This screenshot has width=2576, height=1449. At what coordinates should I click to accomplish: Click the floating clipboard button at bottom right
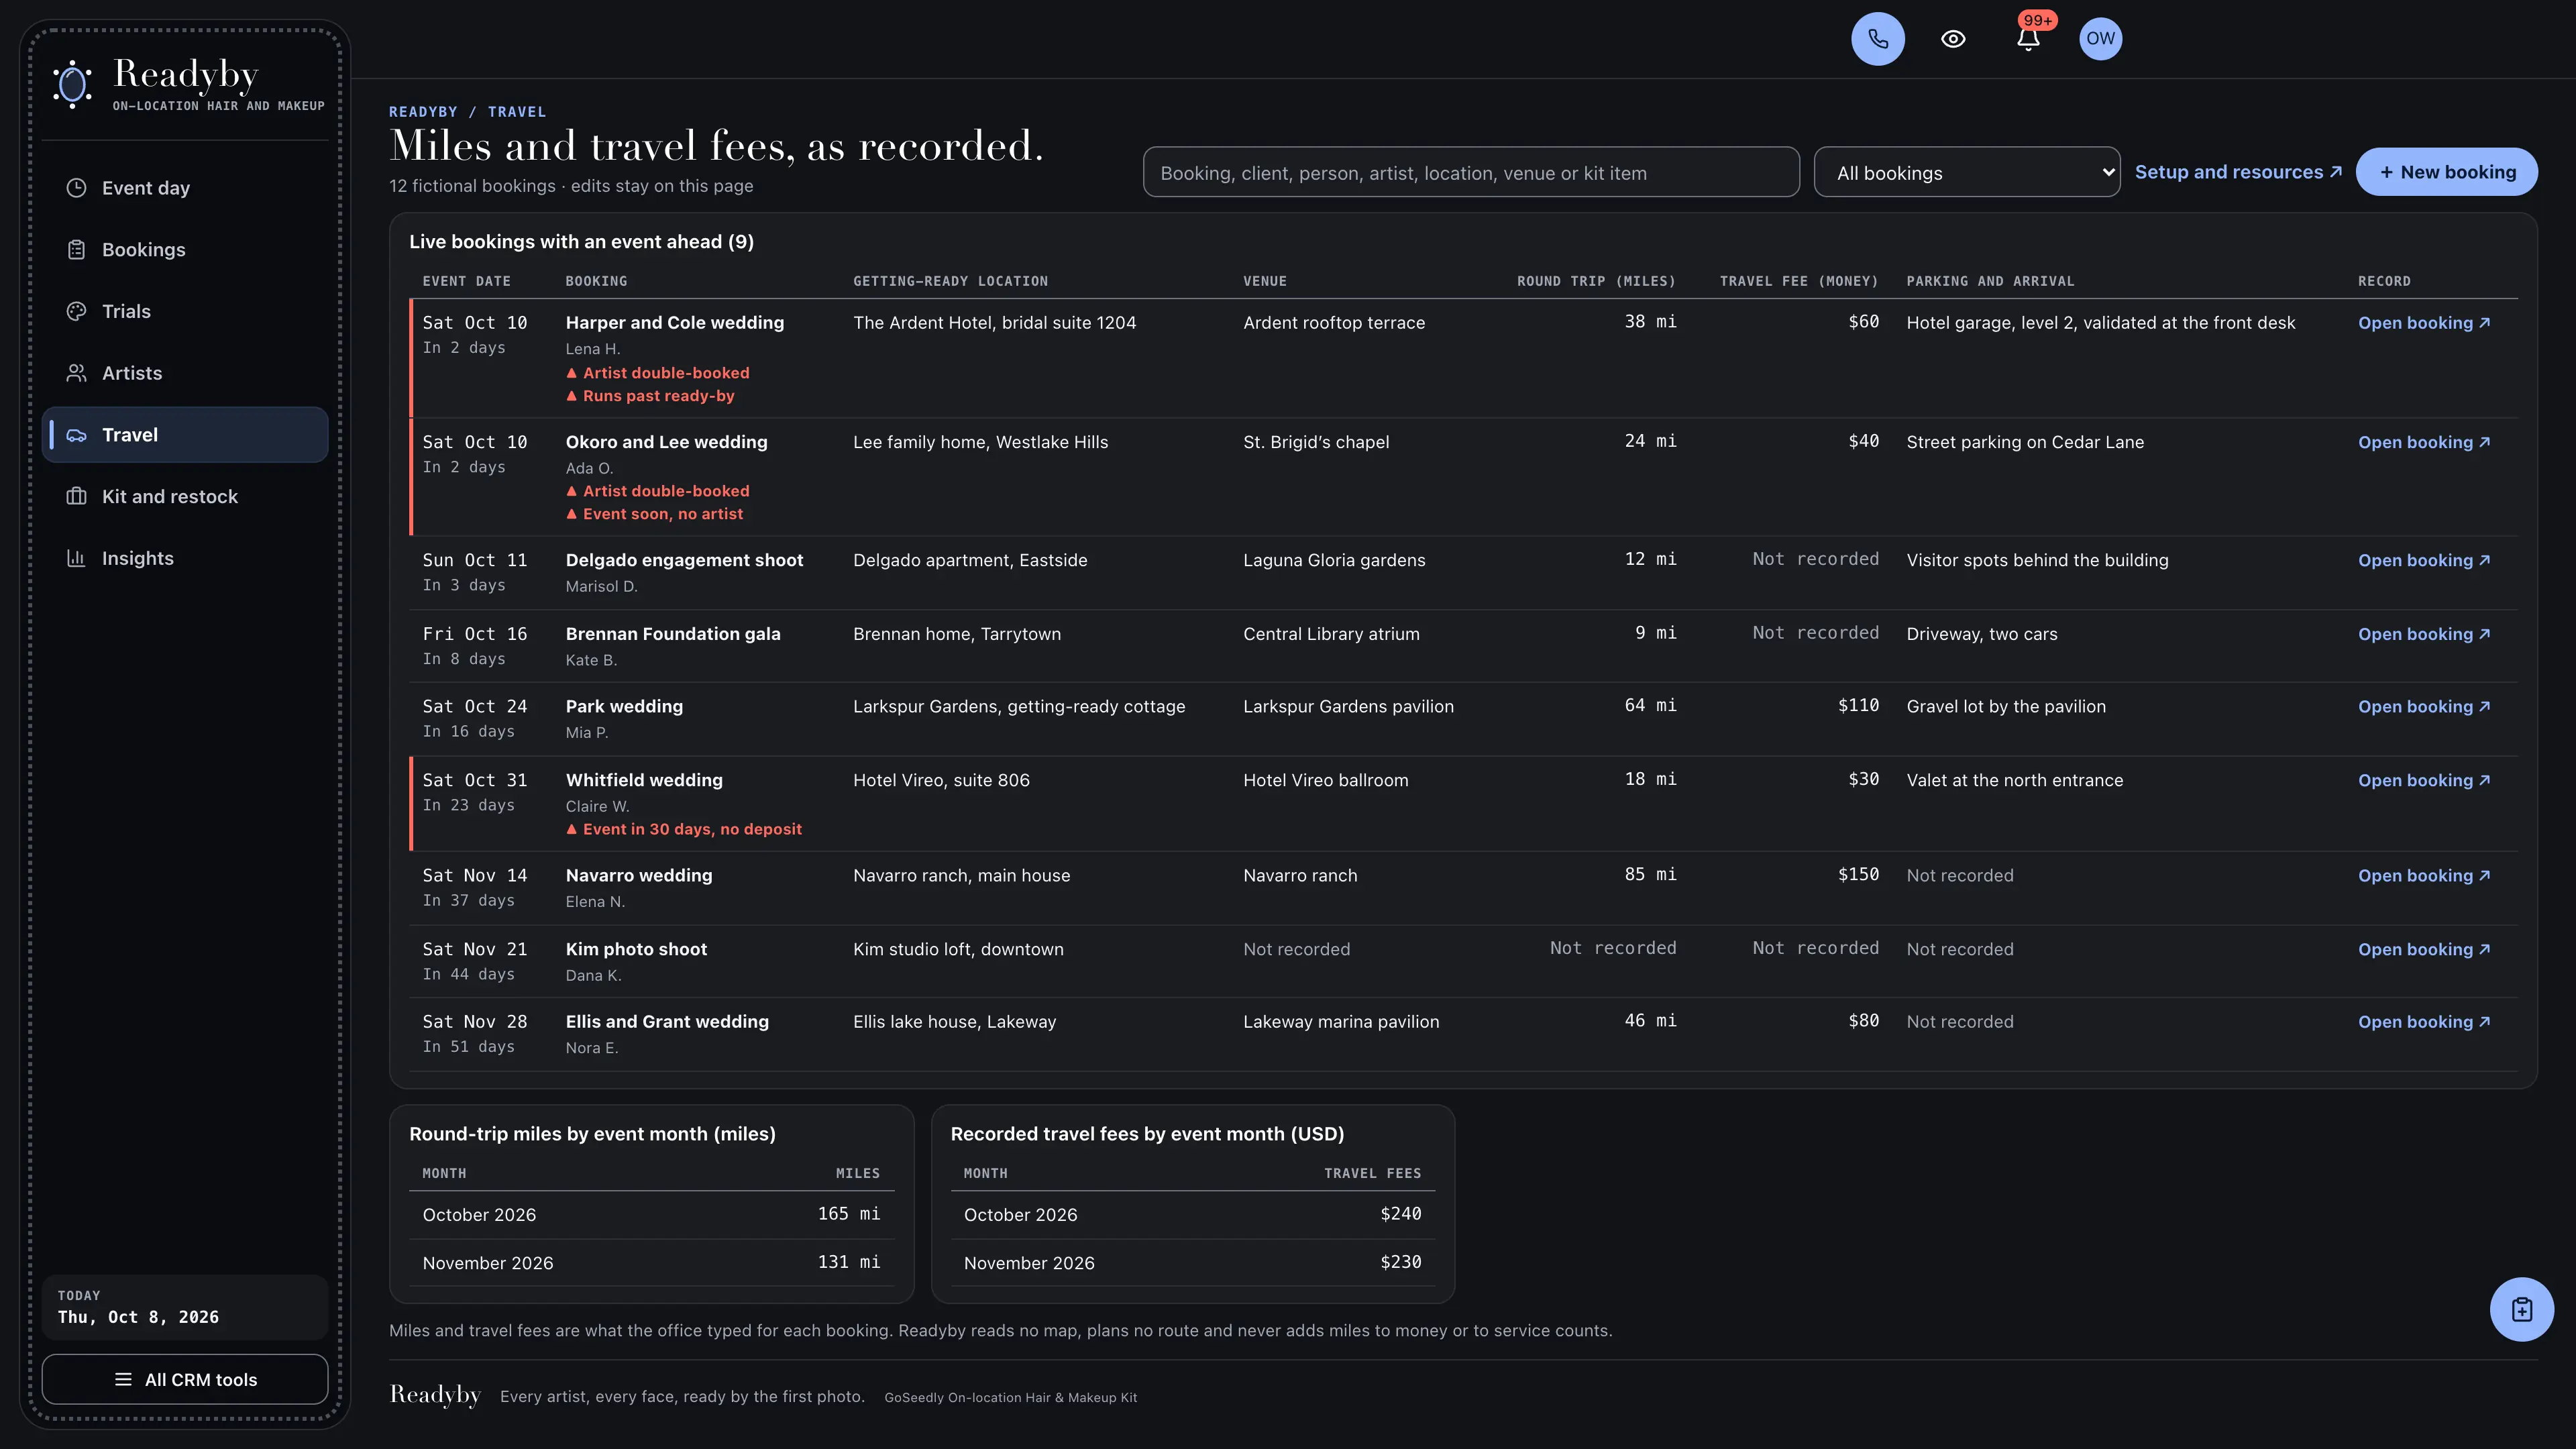point(2521,1309)
